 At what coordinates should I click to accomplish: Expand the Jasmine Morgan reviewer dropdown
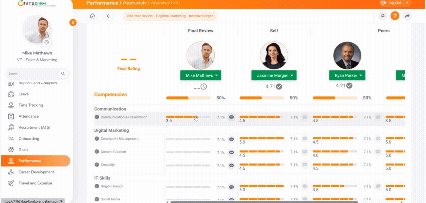(x=292, y=76)
